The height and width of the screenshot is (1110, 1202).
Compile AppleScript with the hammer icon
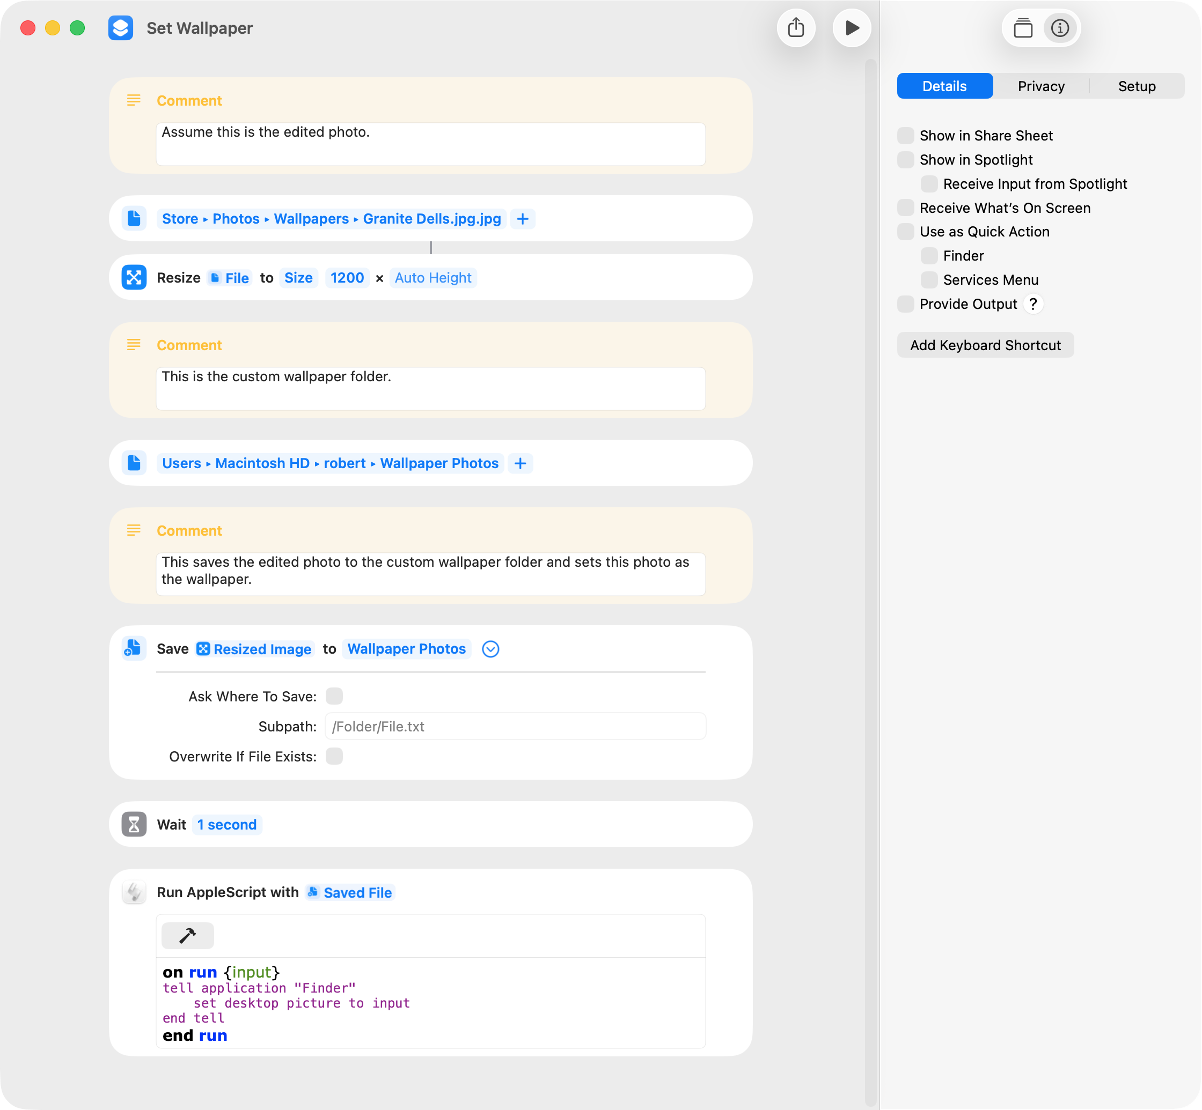pyautogui.click(x=187, y=935)
